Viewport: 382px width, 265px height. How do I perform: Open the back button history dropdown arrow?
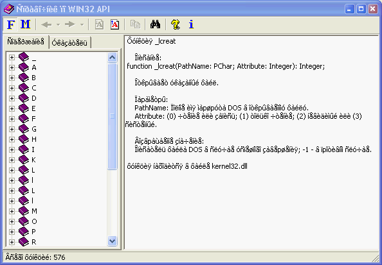click(x=58, y=24)
